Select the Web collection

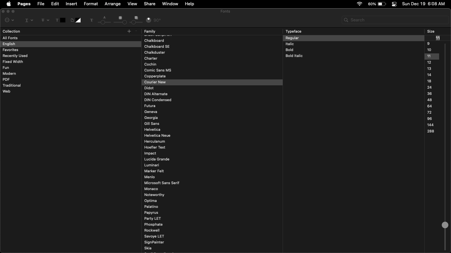pos(71,91)
